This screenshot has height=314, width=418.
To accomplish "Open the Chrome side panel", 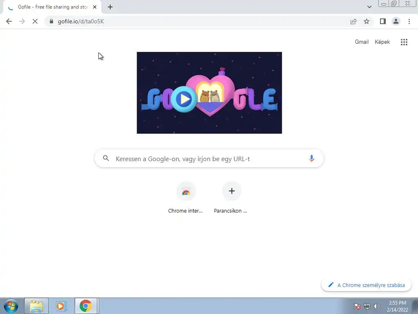I will 383,21.
